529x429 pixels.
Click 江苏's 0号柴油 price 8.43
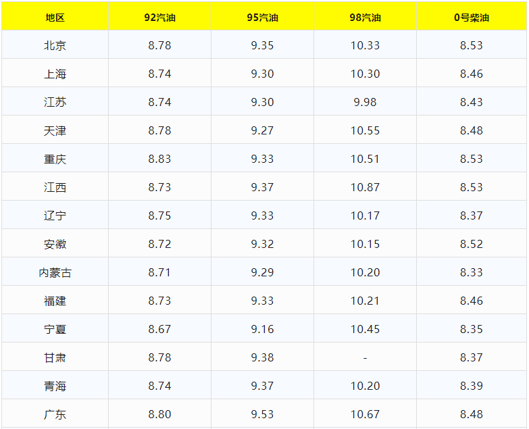(472, 102)
